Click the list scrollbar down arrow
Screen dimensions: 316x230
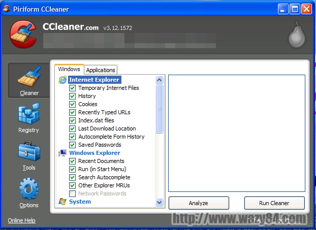[159, 202]
